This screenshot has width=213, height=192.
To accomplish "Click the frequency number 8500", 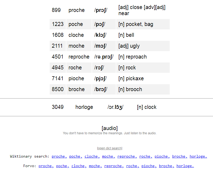I will point(58,89).
